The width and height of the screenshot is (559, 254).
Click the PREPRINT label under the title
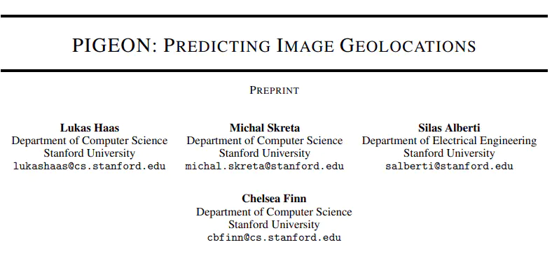point(274,90)
